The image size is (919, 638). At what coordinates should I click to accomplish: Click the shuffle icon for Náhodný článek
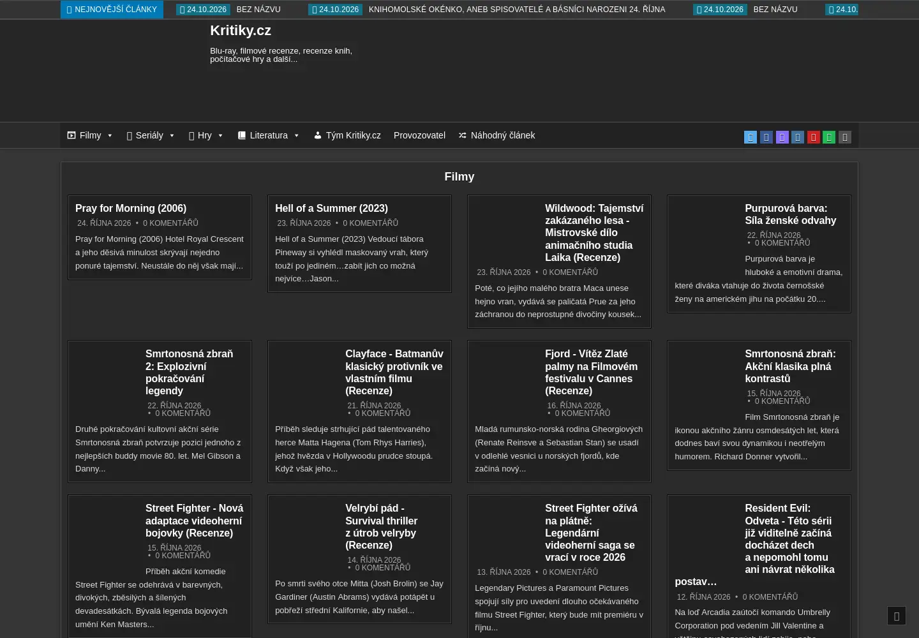click(463, 135)
